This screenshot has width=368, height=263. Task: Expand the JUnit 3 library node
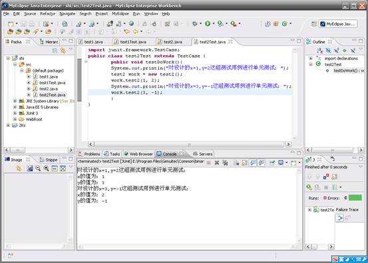(x=15, y=113)
